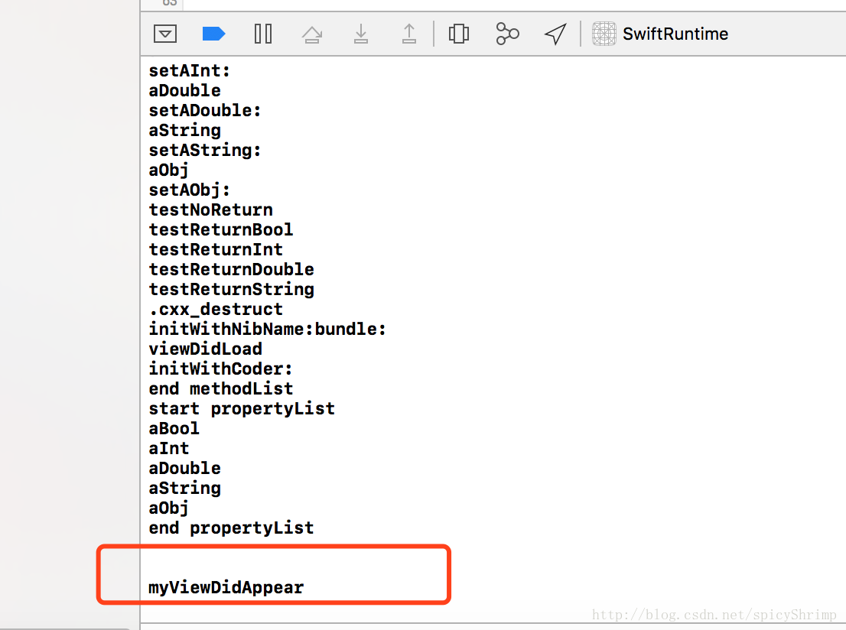Open Debug View Hierarchy
Viewport: 846px width, 630px height.
459,34
